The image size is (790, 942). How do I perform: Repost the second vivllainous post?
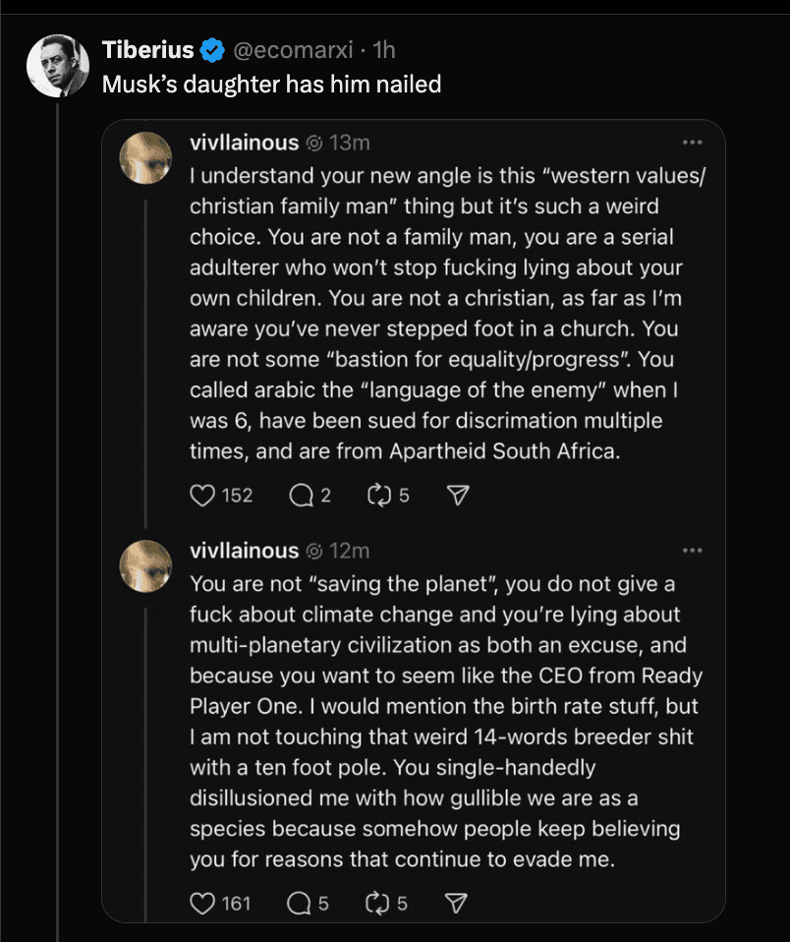click(378, 902)
